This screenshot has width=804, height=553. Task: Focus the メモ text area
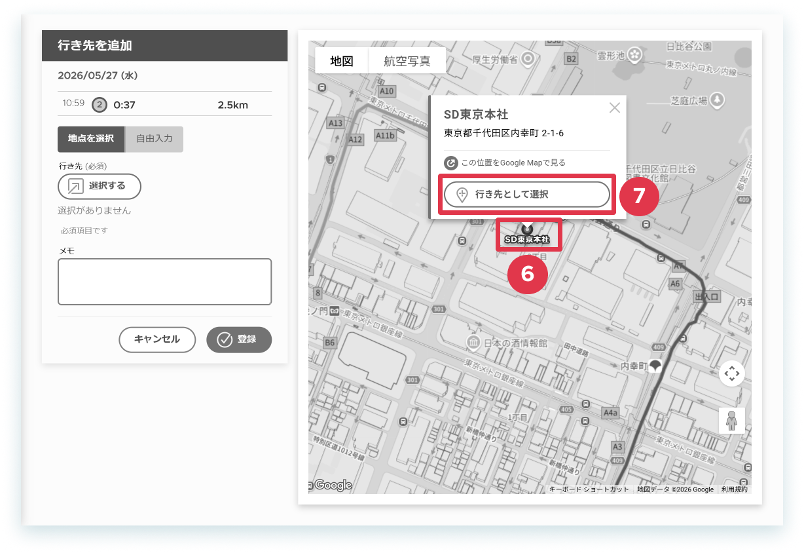(164, 282)
